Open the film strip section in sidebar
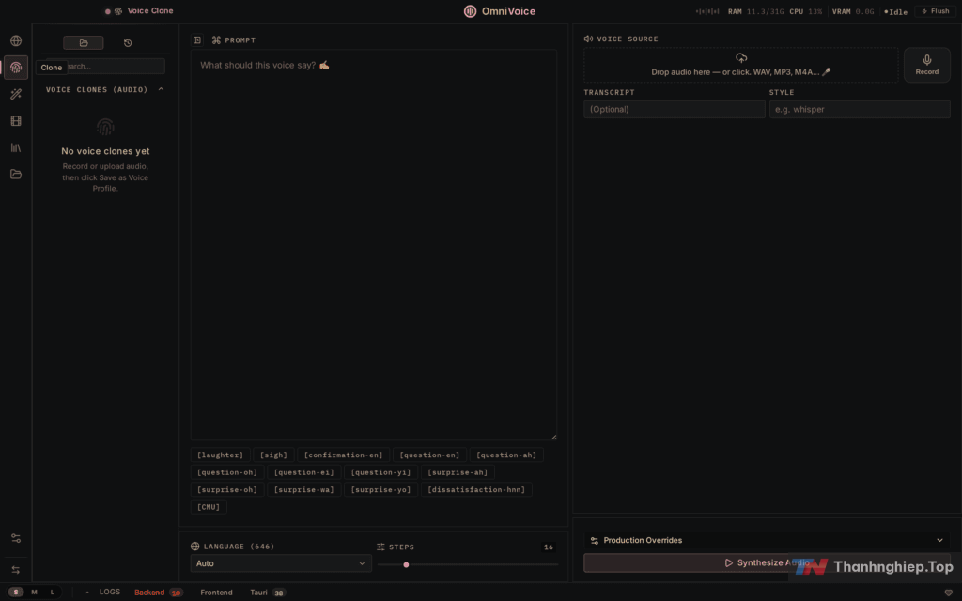The height and width of the screenshot is (601, 962). pos(16,121)
